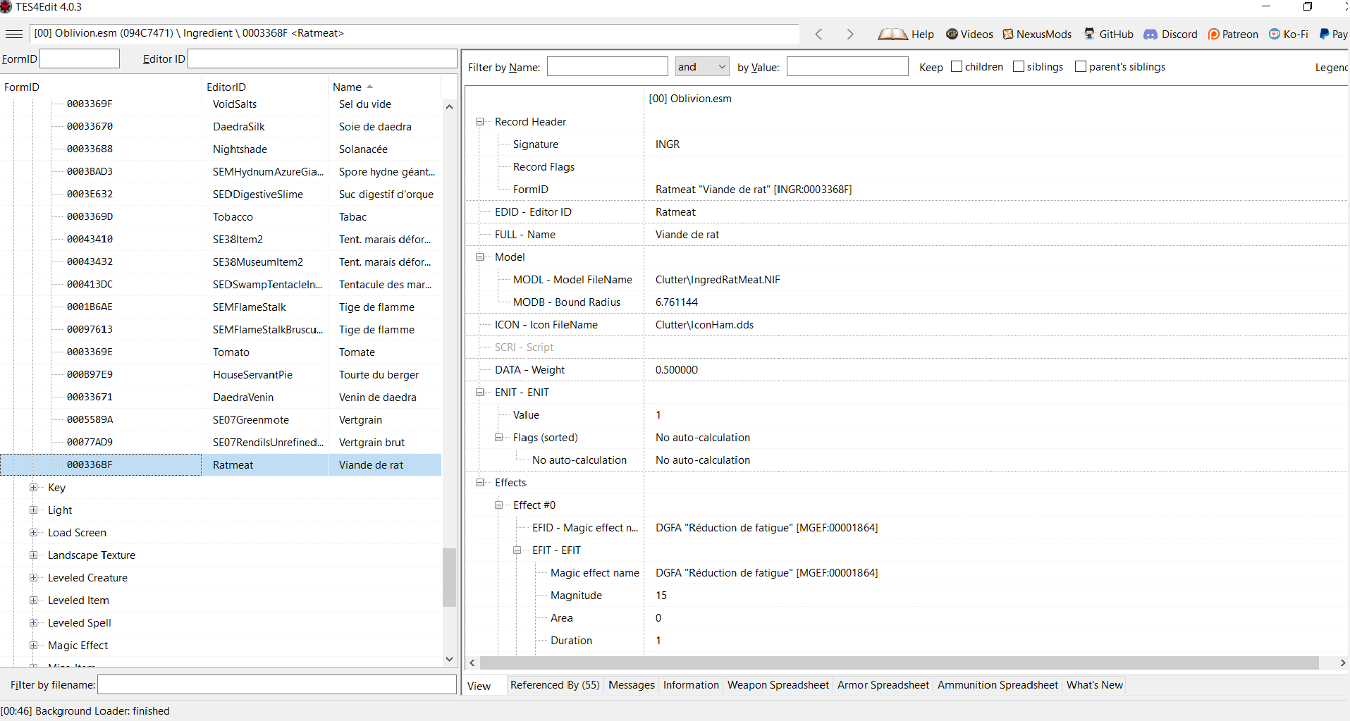The height and width of the screenshot is (721, 1350).
Task: Enable the Keep siblings checkbox
Action: [x=1019, y=66]
